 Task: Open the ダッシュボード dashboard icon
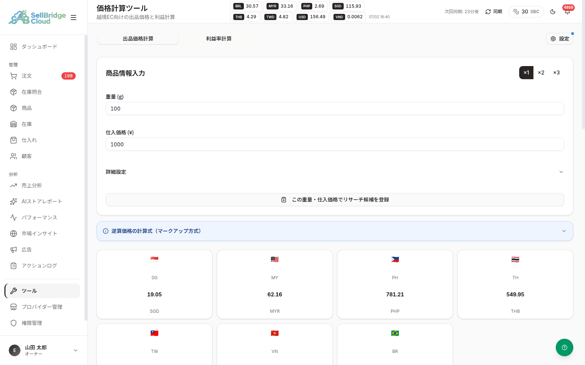click(14, 47)
